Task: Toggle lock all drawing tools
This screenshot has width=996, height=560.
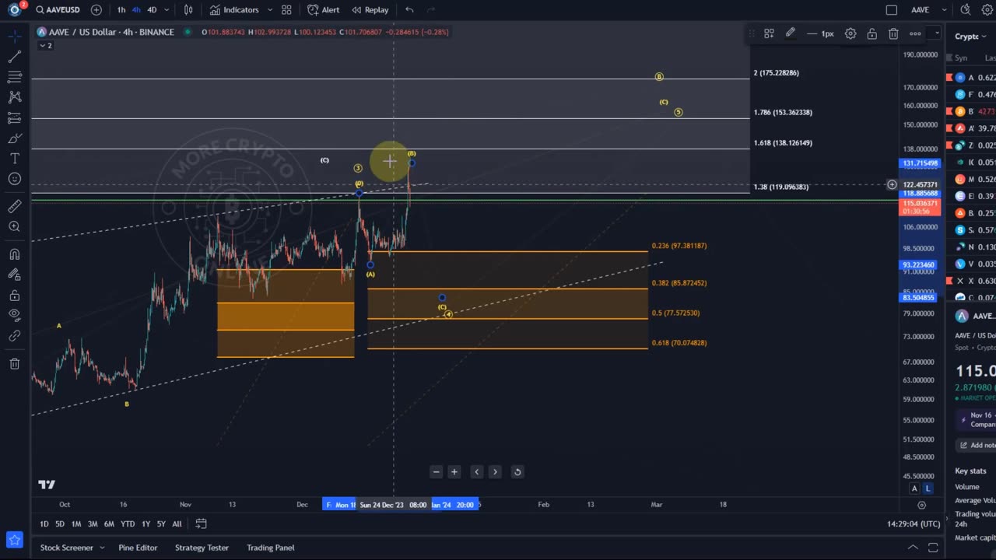Action: [x=14, y=296]
